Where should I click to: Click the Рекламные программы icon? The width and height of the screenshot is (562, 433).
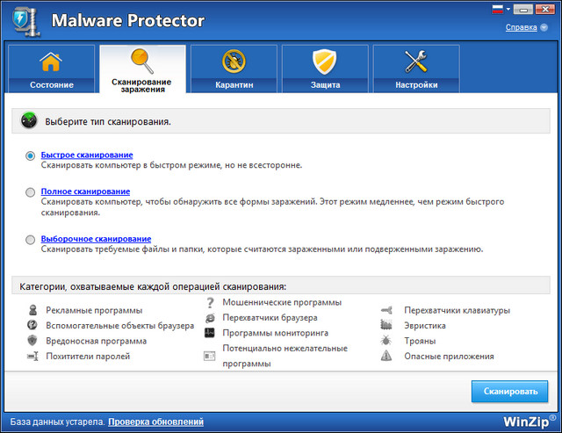click(32, 310)
